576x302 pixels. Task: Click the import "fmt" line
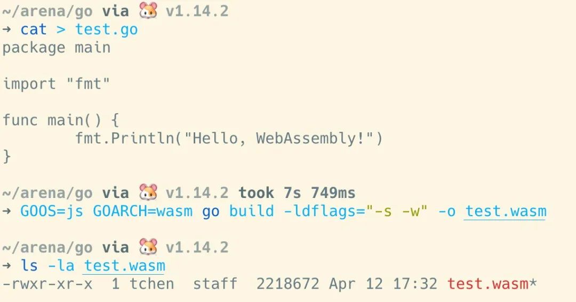pos(57,84)
